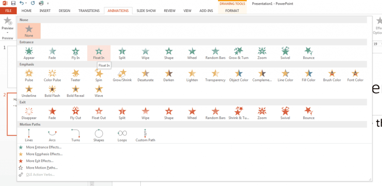Image resolution: width=382 pixels, height=186 pixels.
Task: Select the Wave emphasis animation
Action: click(98, 91)
